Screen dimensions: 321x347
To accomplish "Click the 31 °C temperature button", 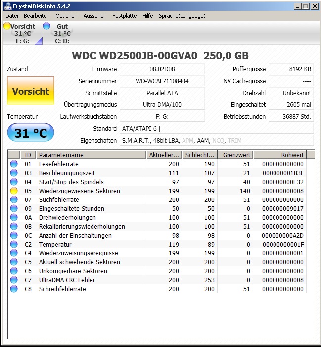I will tap(31, 133).
